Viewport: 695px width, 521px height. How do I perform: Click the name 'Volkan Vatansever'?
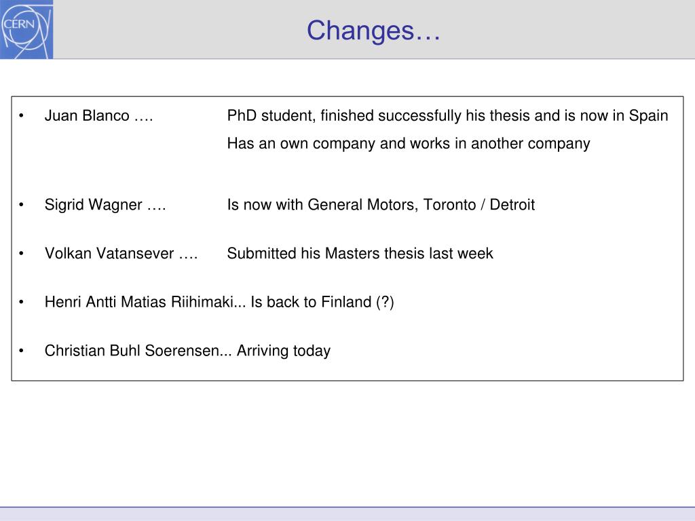point(109,254)
